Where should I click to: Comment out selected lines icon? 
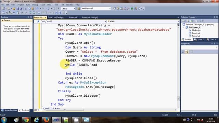coord(30,13)
